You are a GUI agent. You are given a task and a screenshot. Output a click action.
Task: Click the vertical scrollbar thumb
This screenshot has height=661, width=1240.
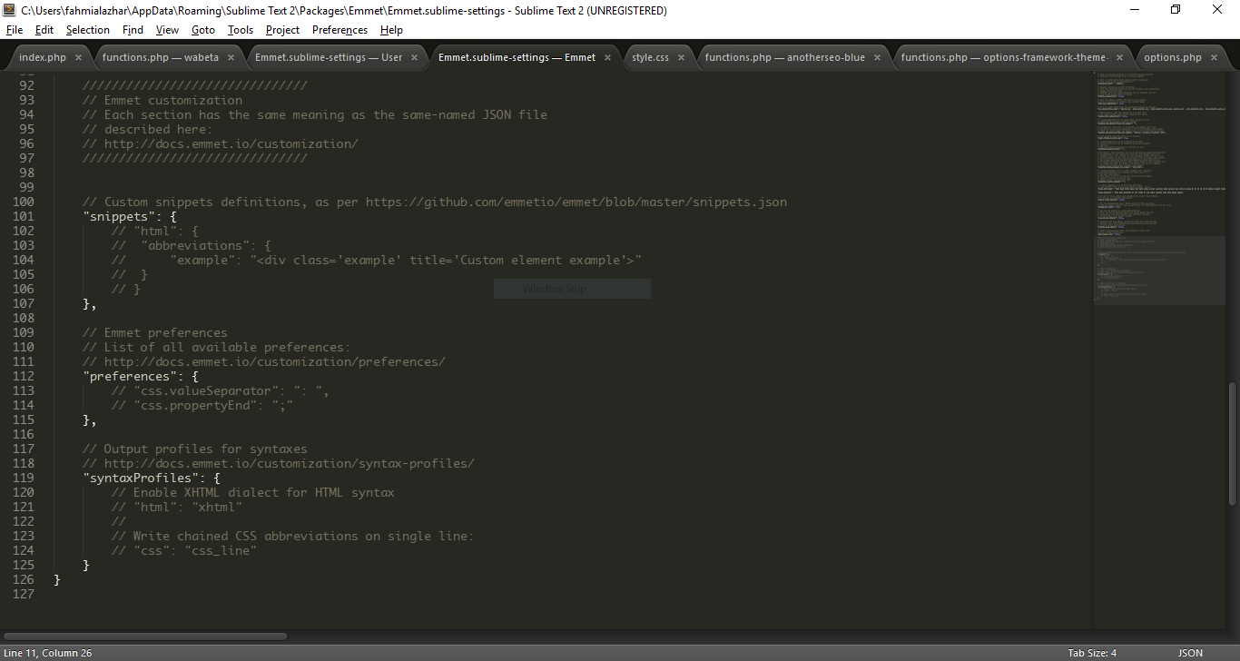tap(1232, 445)
